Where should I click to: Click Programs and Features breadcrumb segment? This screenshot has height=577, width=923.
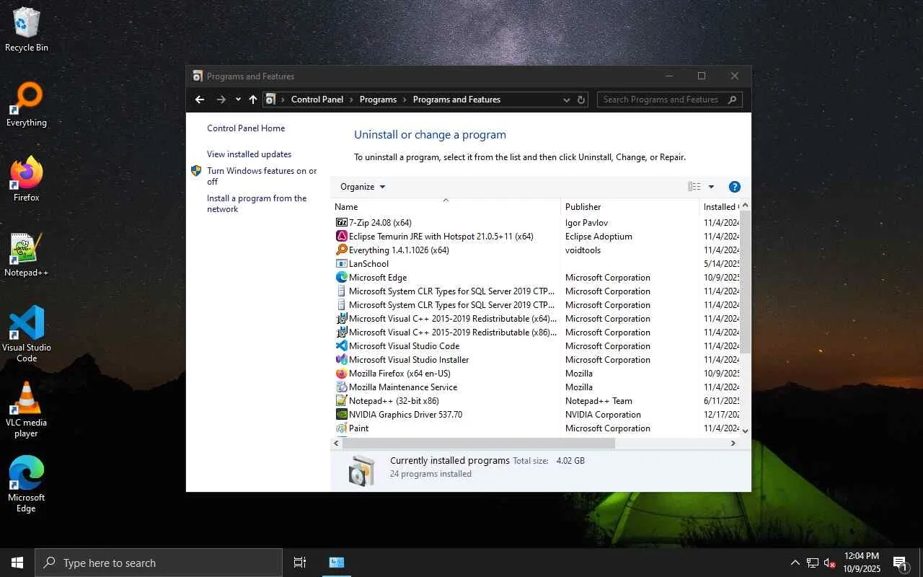point(456,100)
